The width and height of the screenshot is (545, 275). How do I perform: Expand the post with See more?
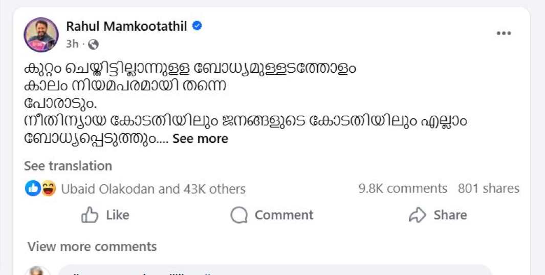click(x=200, y=139)
